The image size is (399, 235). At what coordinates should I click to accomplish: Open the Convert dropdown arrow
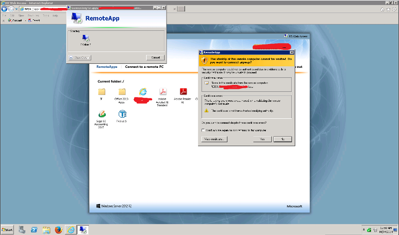(x=25, y=20)
